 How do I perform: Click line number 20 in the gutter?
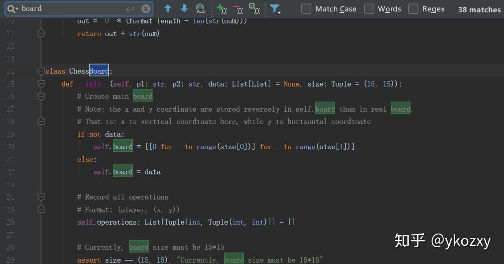click(x=10, y=147)
